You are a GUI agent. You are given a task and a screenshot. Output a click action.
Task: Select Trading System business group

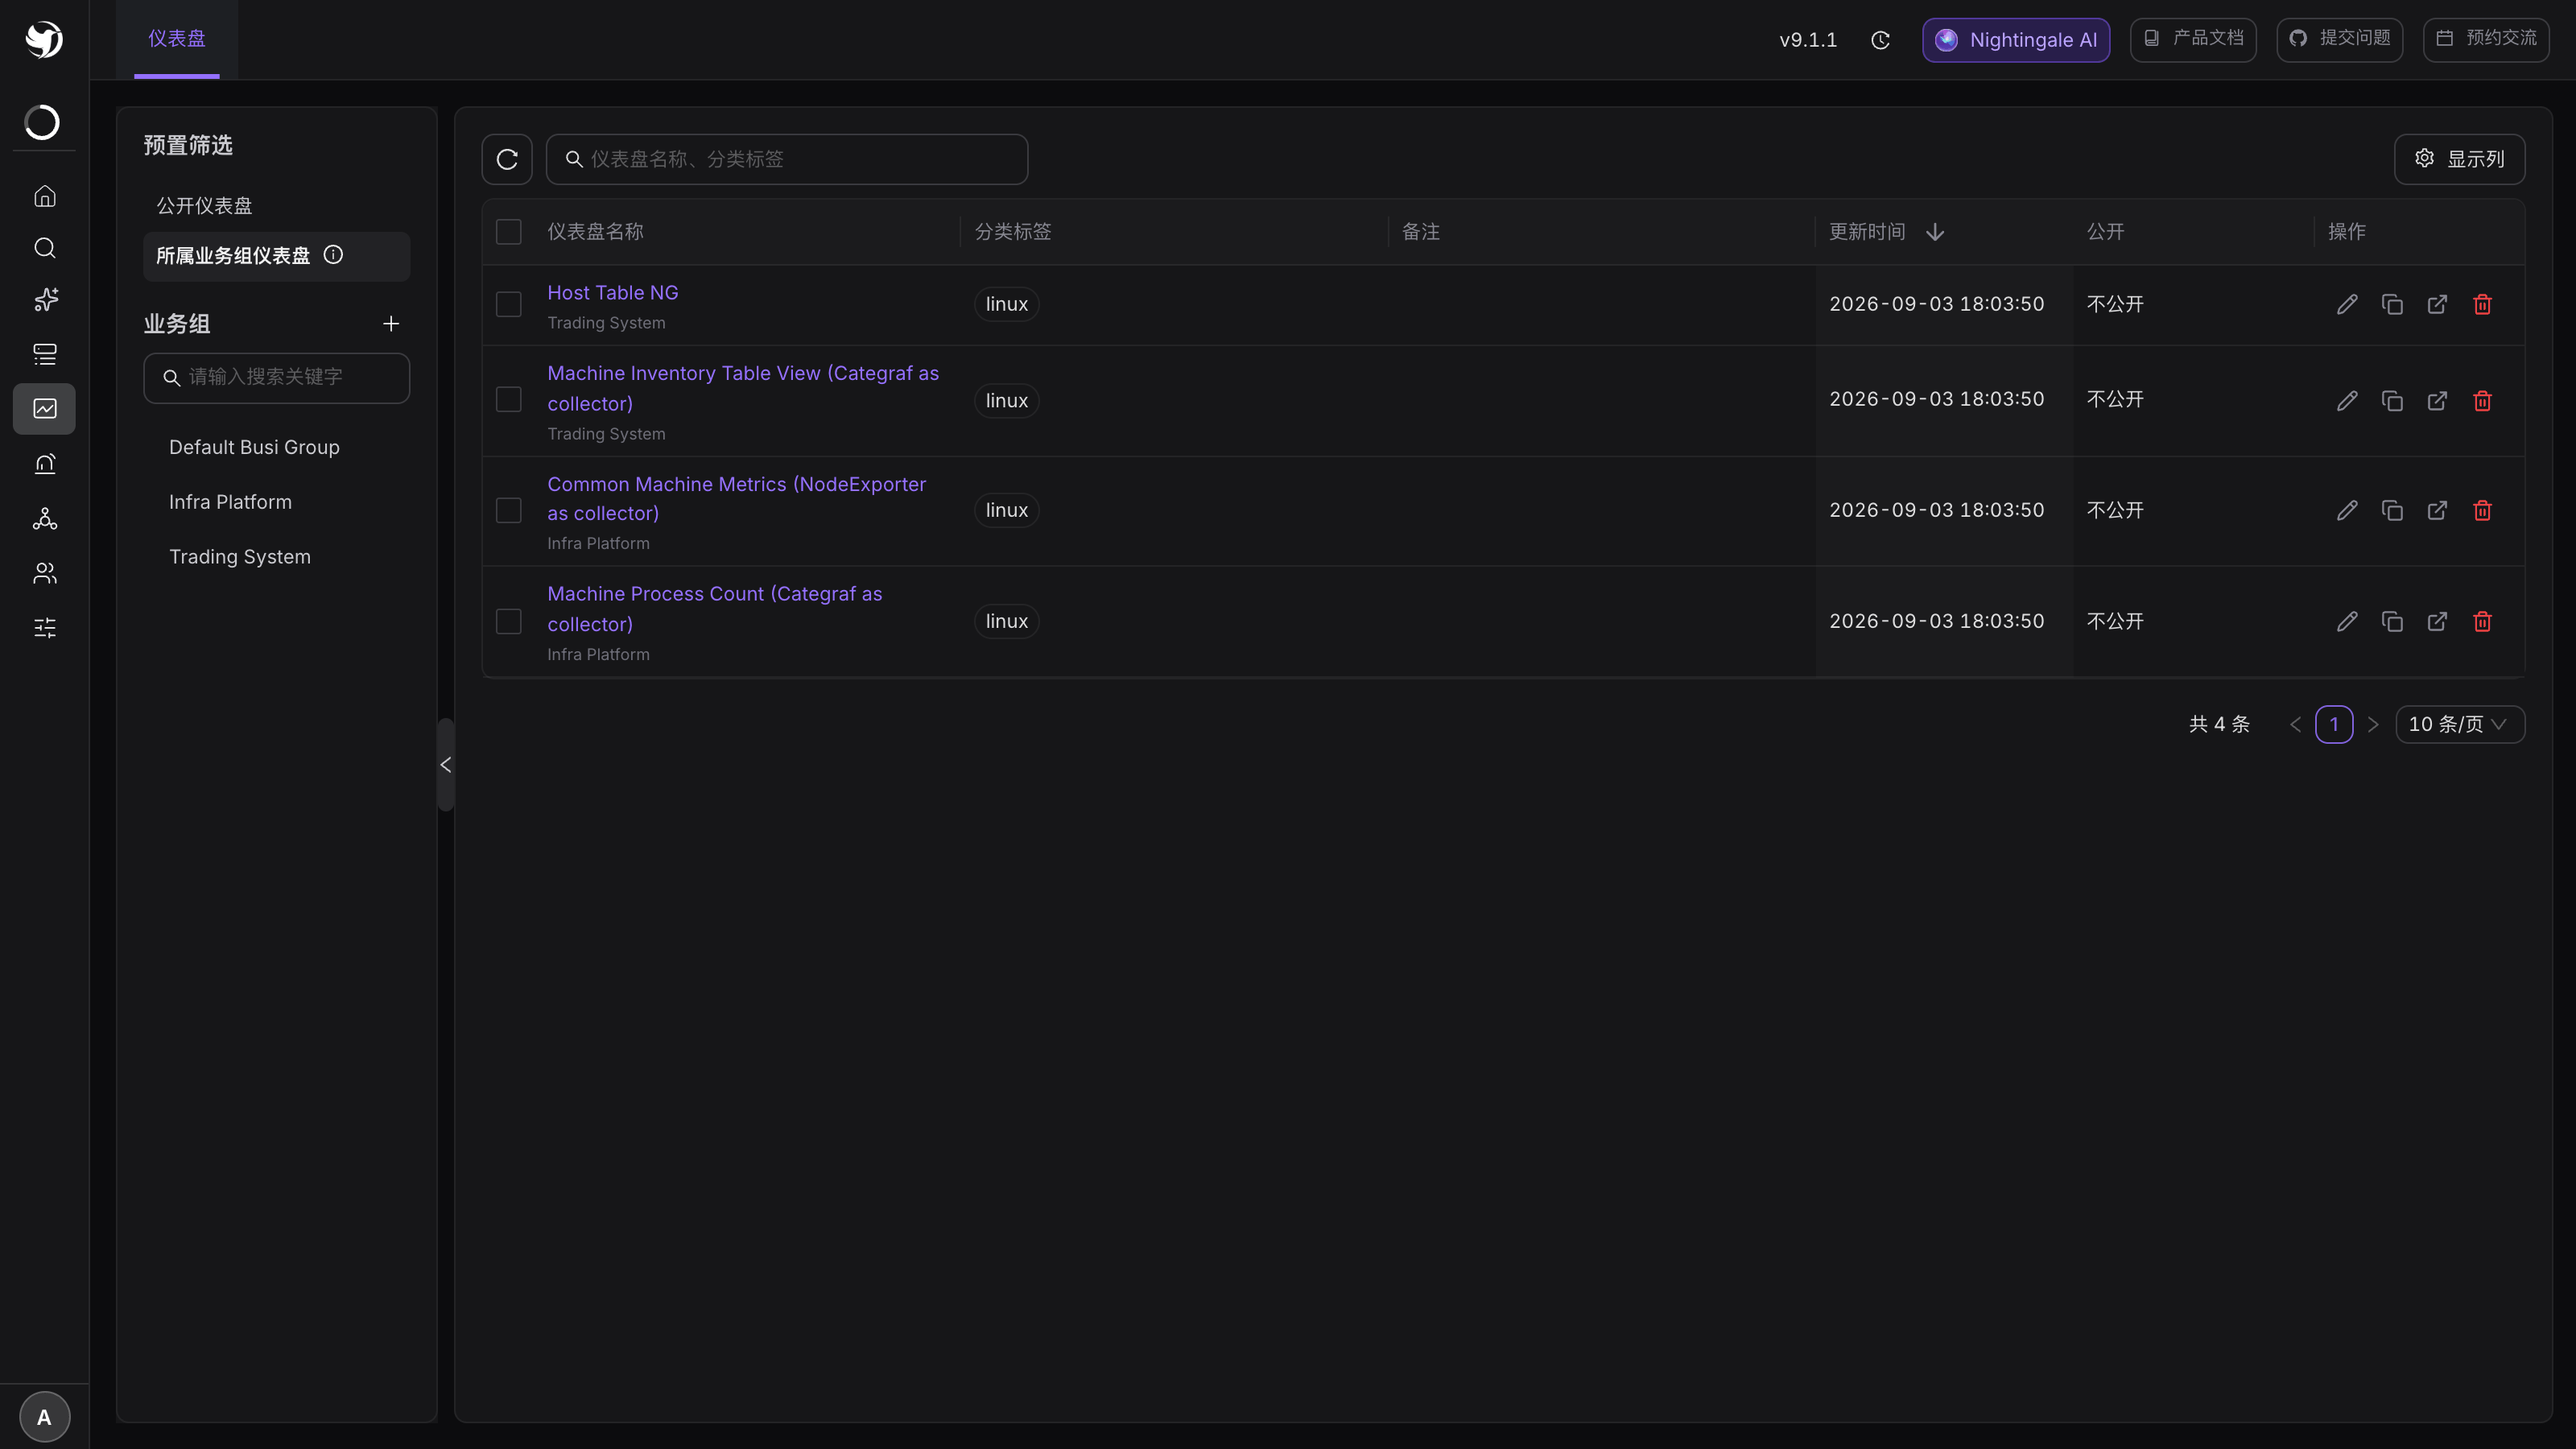pyautogui.click(x=240, y=557)
